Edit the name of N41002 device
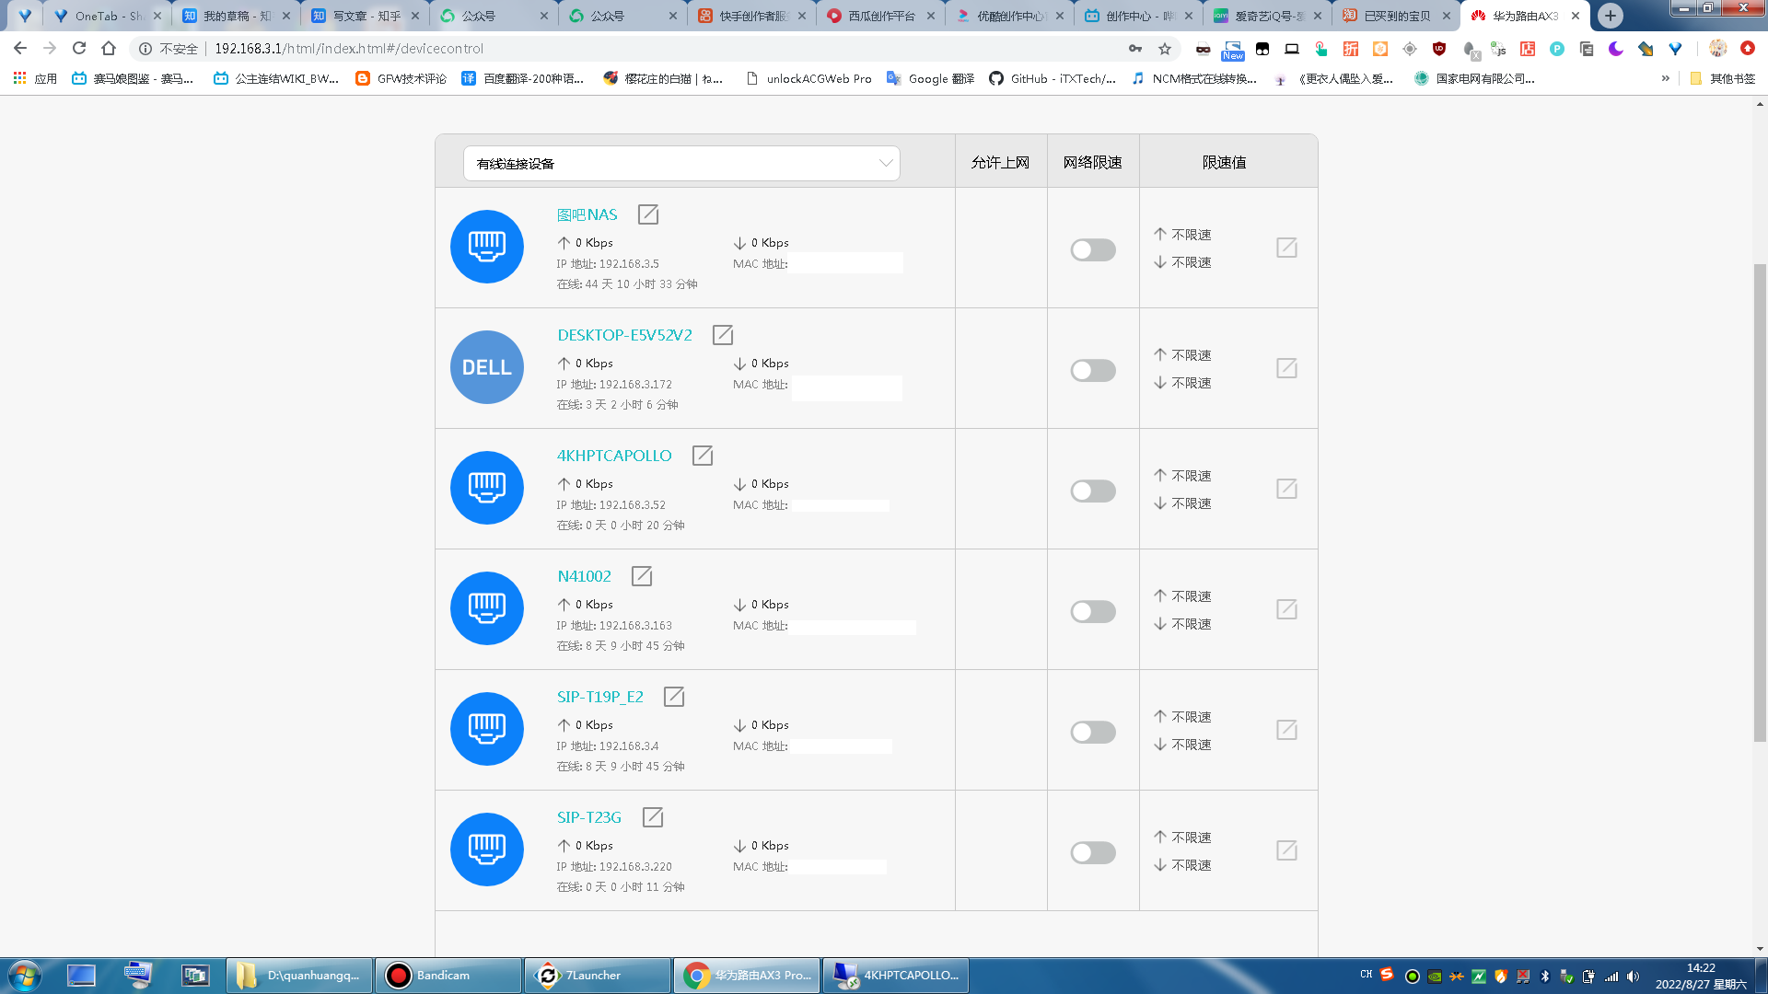Image resolution: width=1768 pixels, height=994 pixels. point(642,576)
